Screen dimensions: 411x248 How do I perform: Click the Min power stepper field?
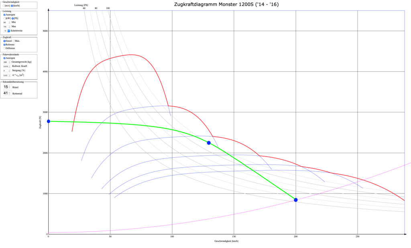pos(6,22)
